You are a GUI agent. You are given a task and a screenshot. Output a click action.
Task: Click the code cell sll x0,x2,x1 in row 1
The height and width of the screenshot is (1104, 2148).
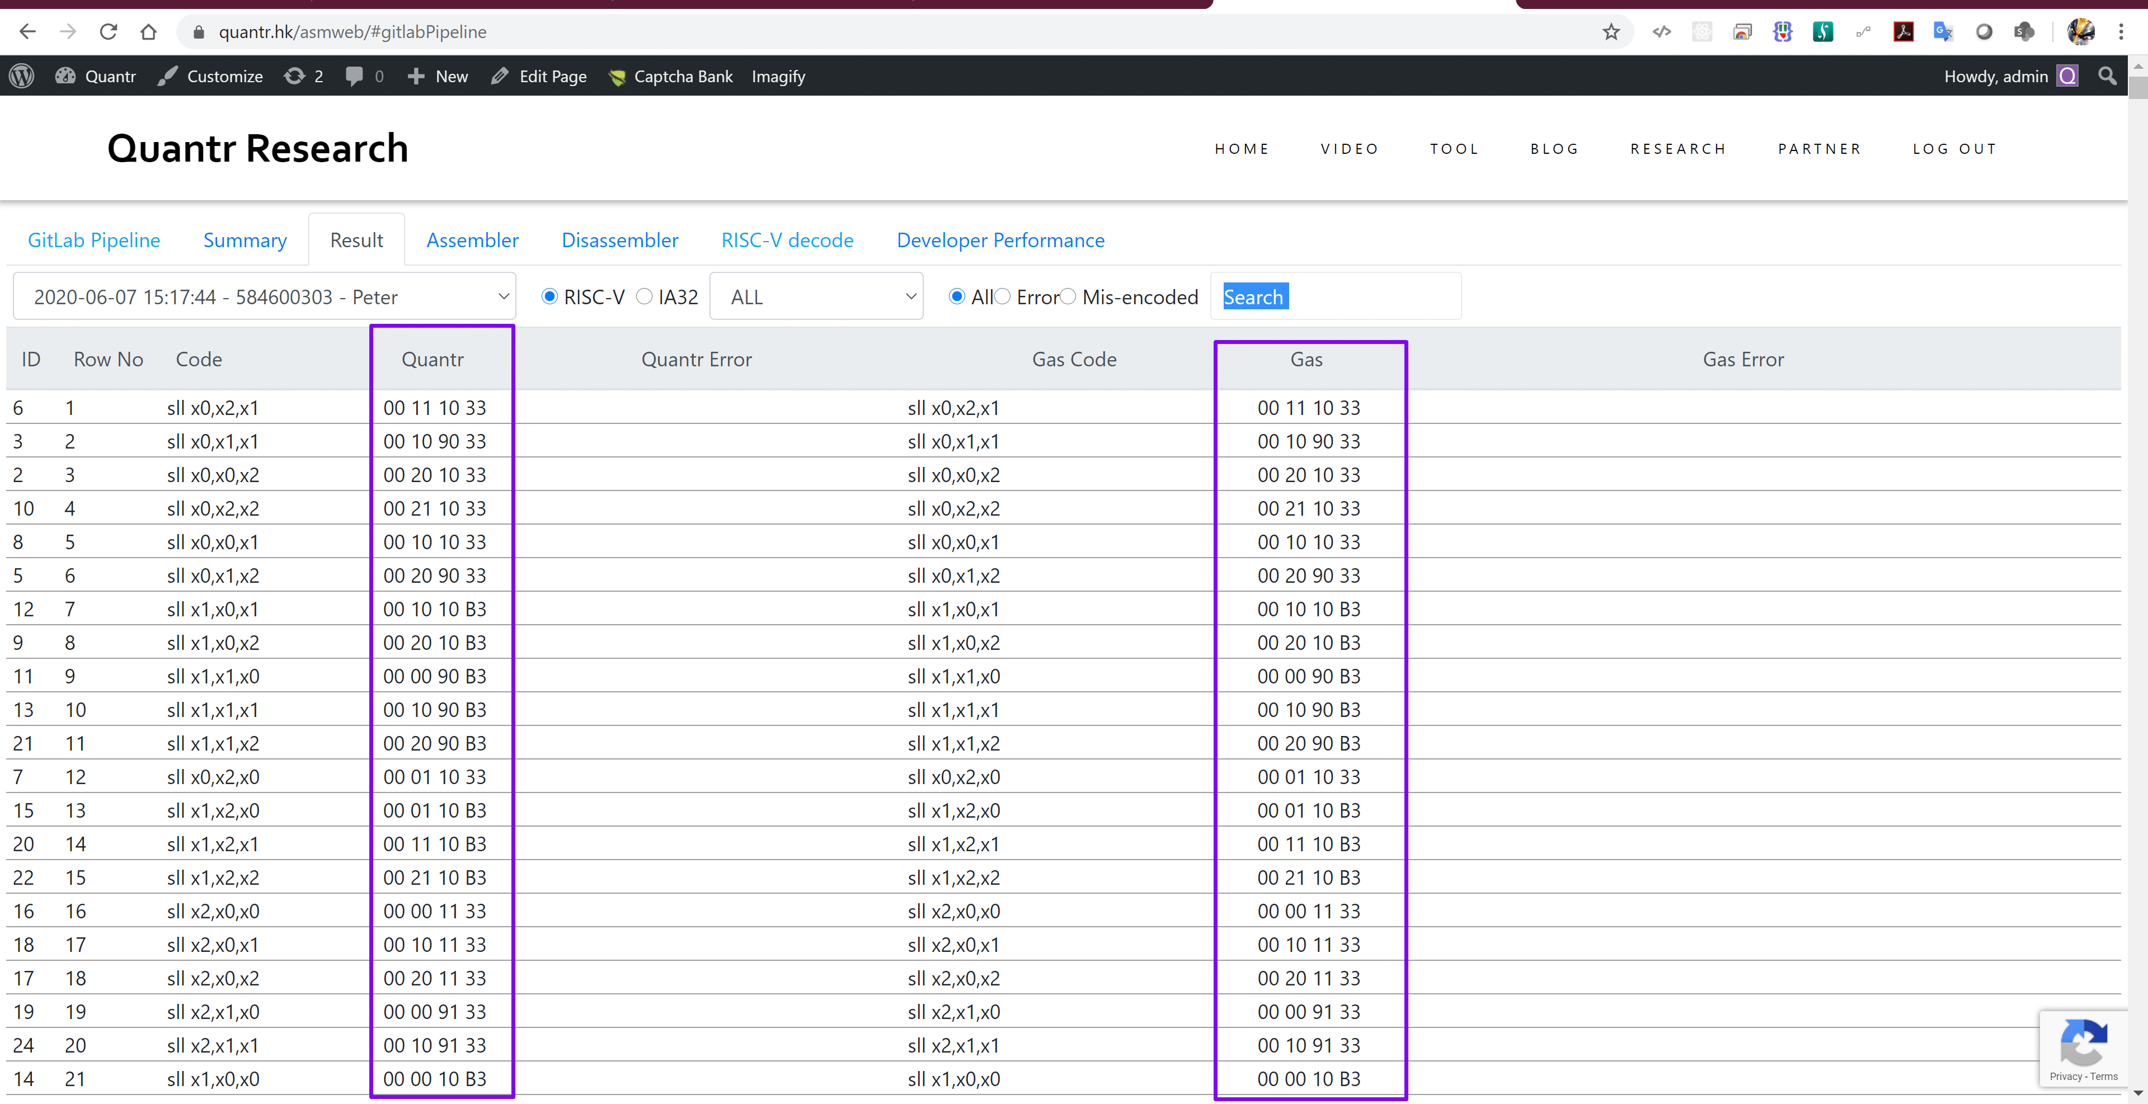point(213,408)
